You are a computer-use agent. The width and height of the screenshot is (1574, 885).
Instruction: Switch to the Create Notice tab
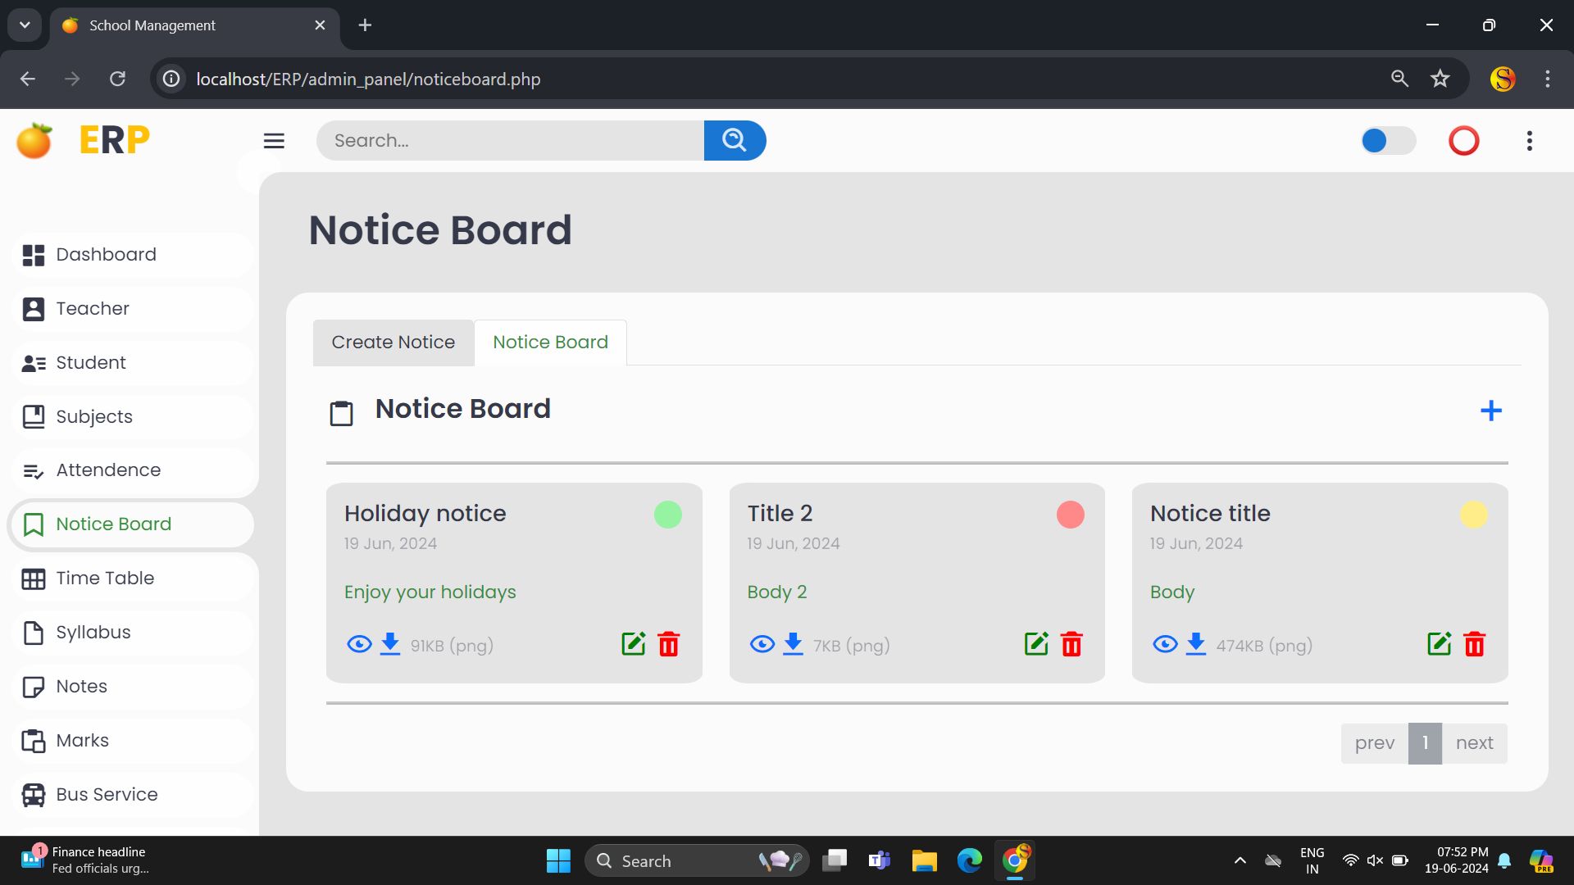pyautogui.click(x=393, y=343)
